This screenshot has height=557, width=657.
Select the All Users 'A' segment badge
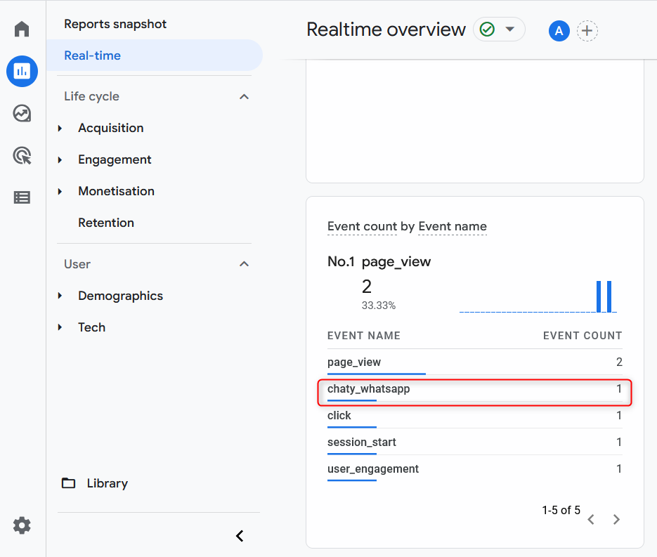559,31
